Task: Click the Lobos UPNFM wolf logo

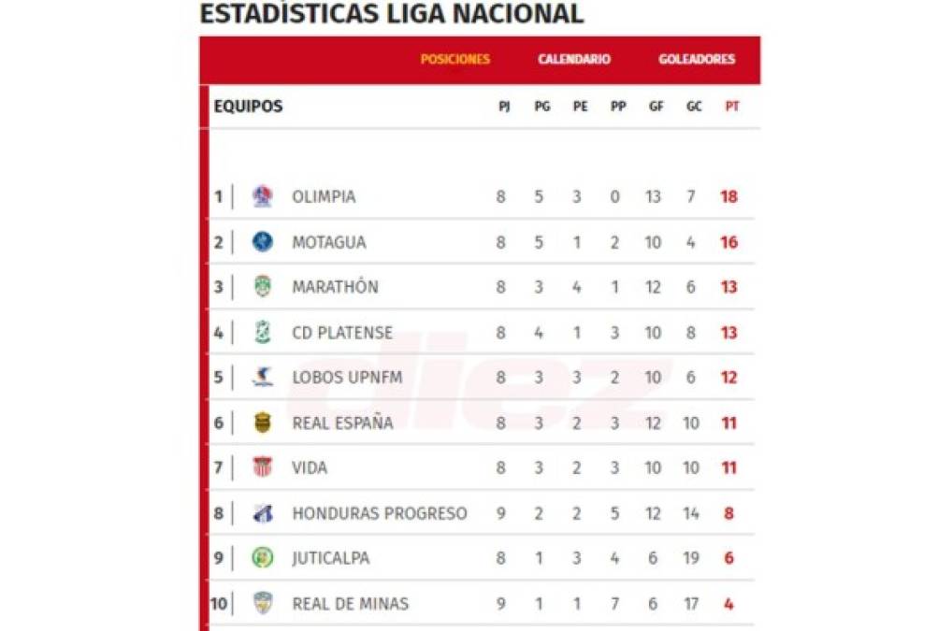Action: coord(263,377)
